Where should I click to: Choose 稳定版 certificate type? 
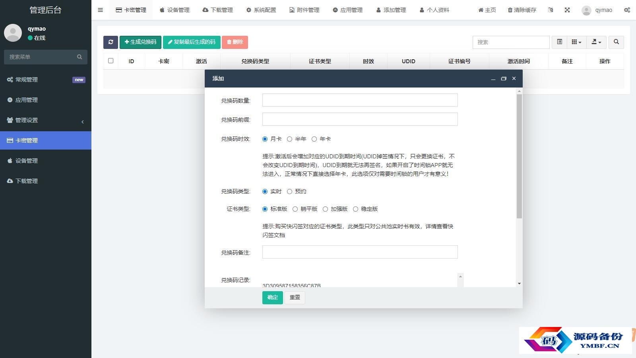click(355, 209)
